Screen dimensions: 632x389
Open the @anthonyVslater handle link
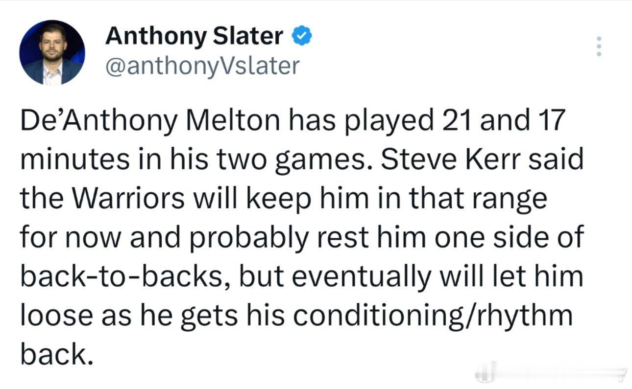coord(202,65)
